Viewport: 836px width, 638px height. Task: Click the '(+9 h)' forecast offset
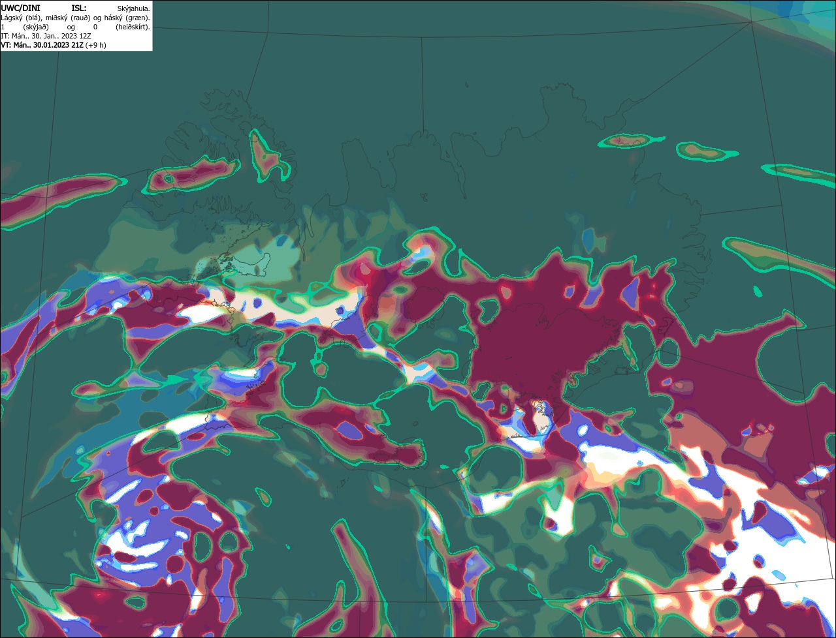coord(95,45)
